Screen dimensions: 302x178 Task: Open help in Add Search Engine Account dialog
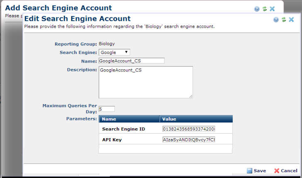tap(257, 9)
